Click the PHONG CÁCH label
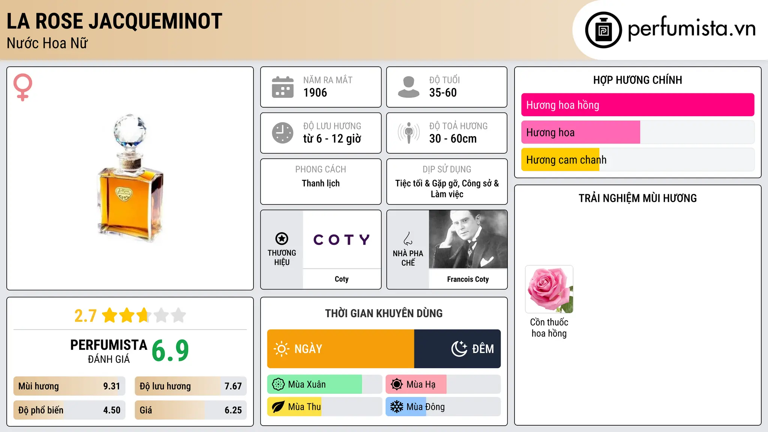The height and width of the screenshot is (432, 768). pyautogui.click(x=321, y=169)
